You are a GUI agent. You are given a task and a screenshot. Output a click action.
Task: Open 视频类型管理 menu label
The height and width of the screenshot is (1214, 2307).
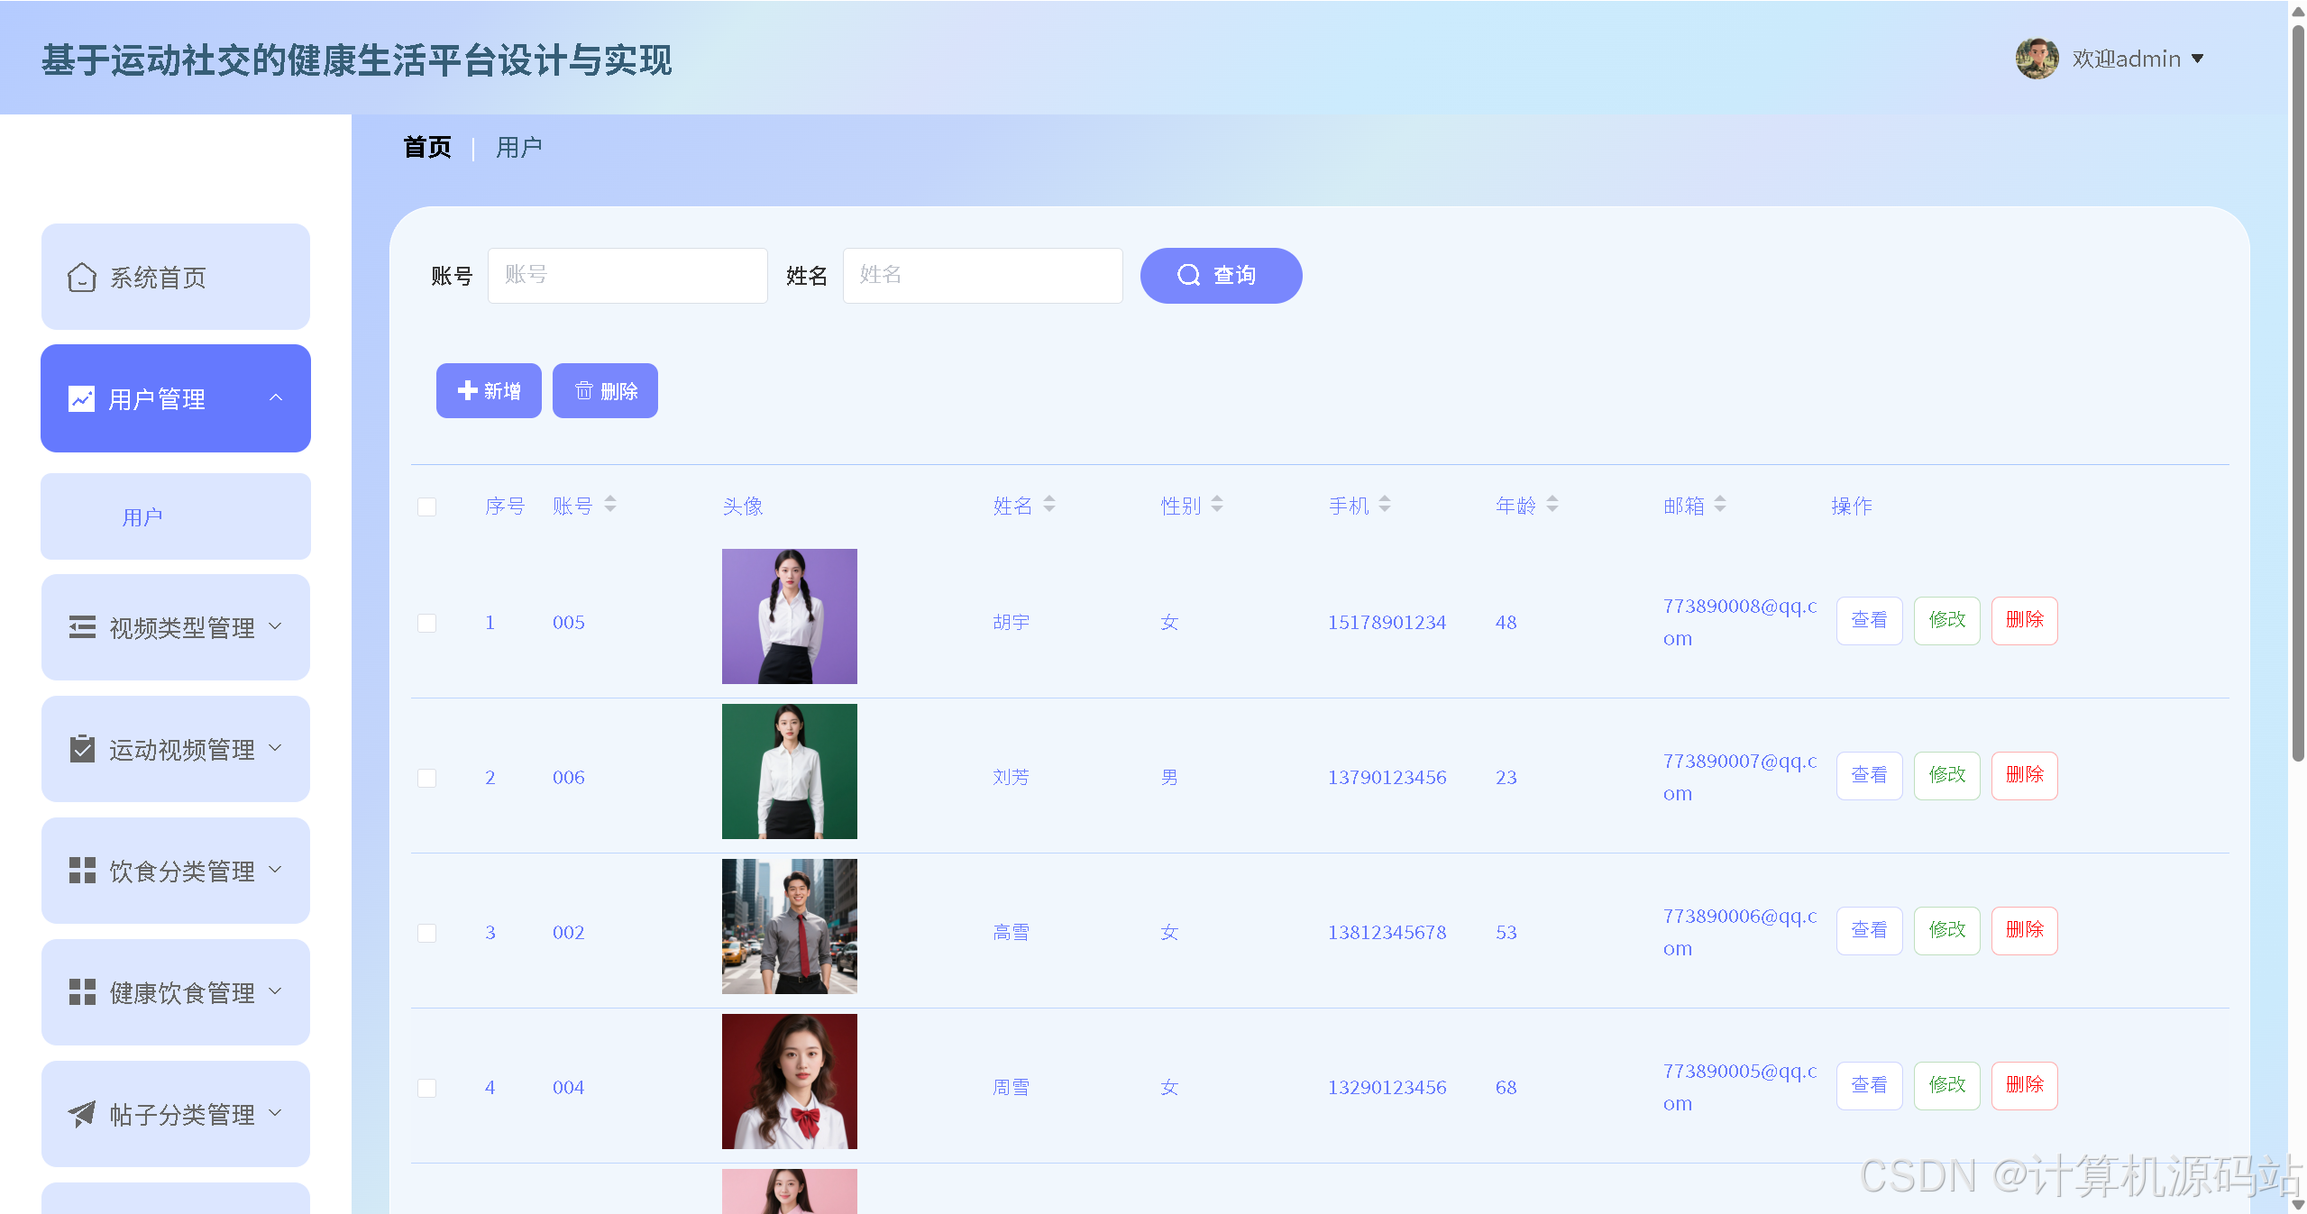pyautogui.click(x=182, y=628)
